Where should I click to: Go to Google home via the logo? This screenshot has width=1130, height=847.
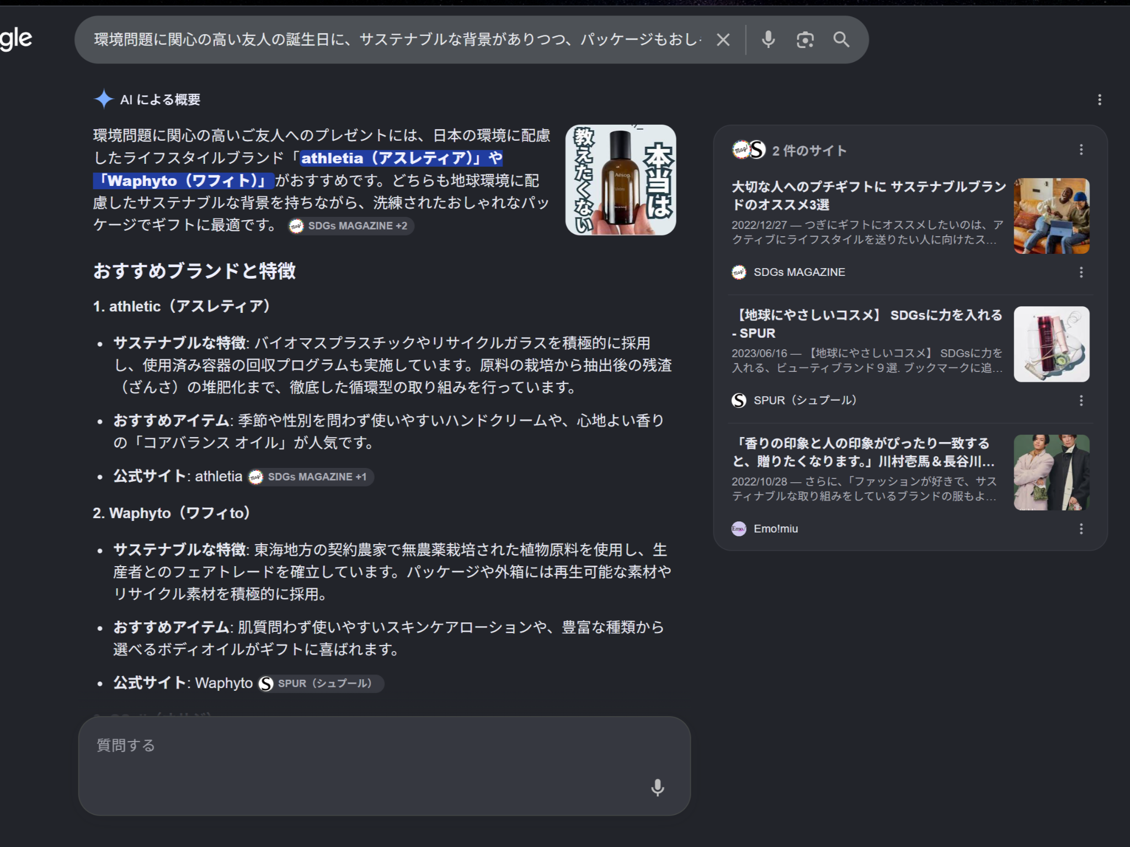tap(16, 40)
